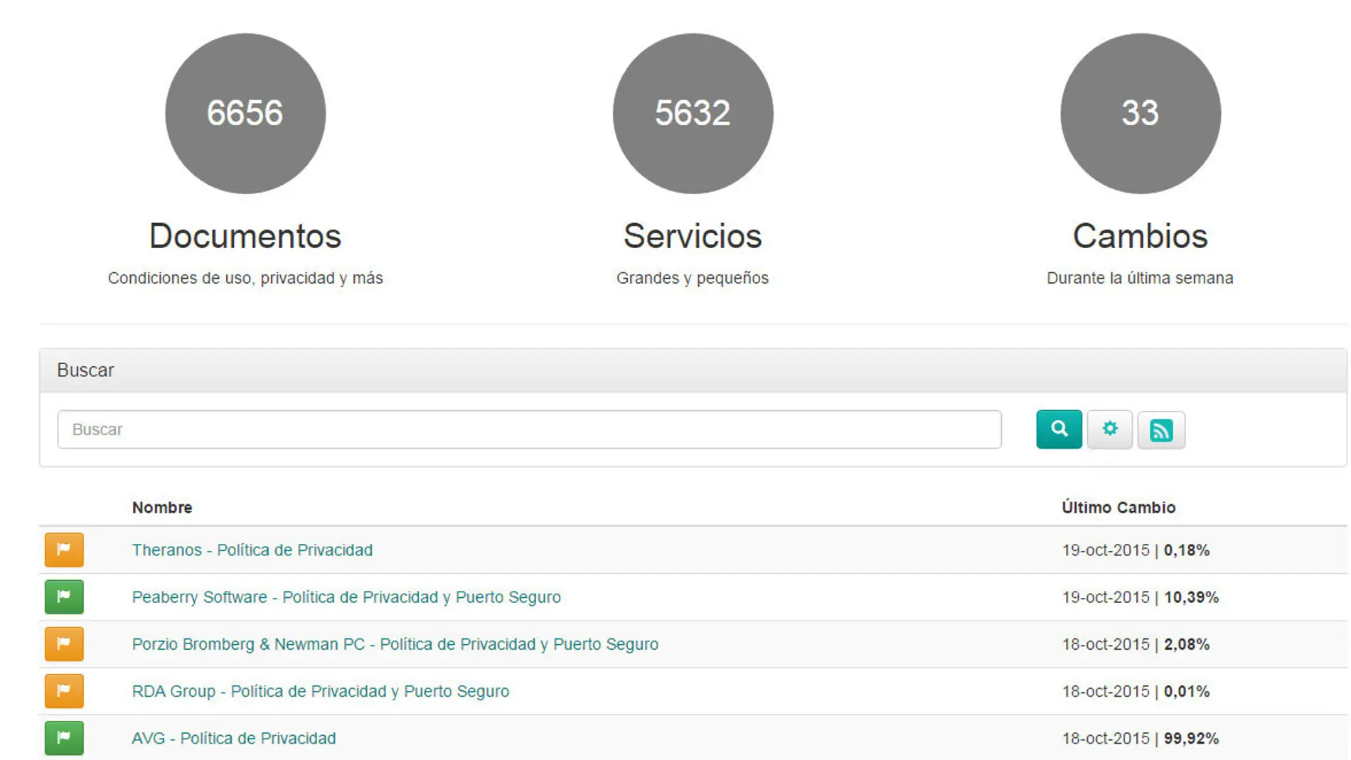
Task: Click the 5632 Servicios circle
Action: 693,114
